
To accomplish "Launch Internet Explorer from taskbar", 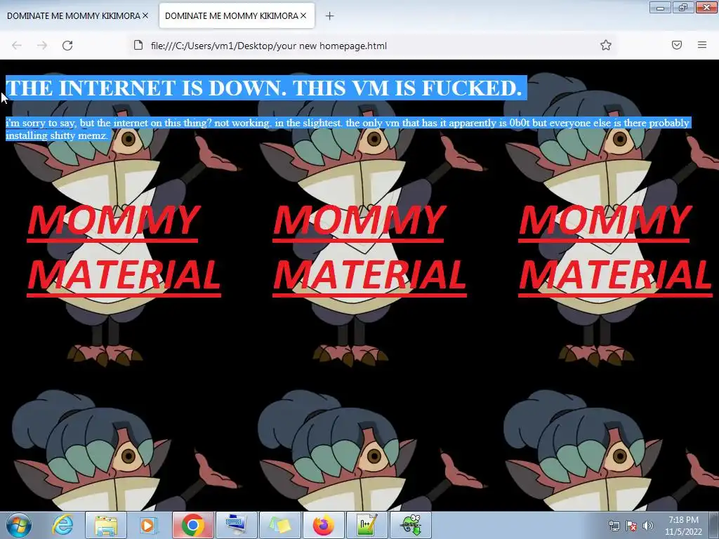I will pyautogui.click(x=62, y=525).
